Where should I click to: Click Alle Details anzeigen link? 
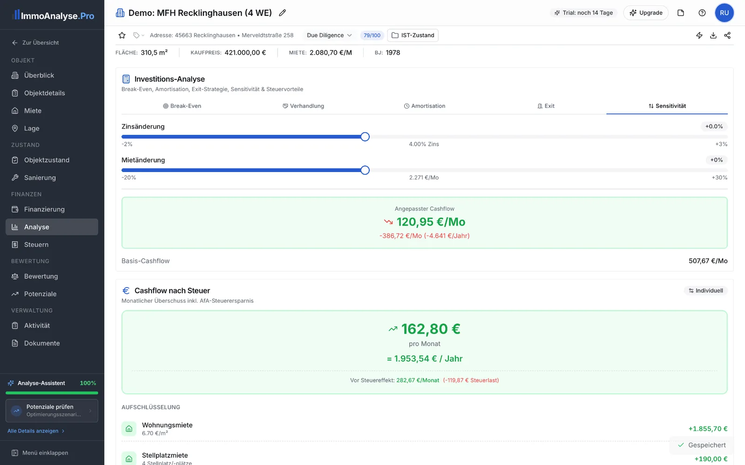click(36, 431)
